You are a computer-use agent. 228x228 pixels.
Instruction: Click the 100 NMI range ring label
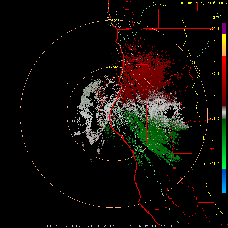click(x=114, y=20)
